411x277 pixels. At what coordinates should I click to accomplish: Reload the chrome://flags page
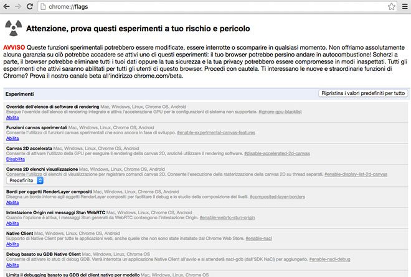[30, 7]
